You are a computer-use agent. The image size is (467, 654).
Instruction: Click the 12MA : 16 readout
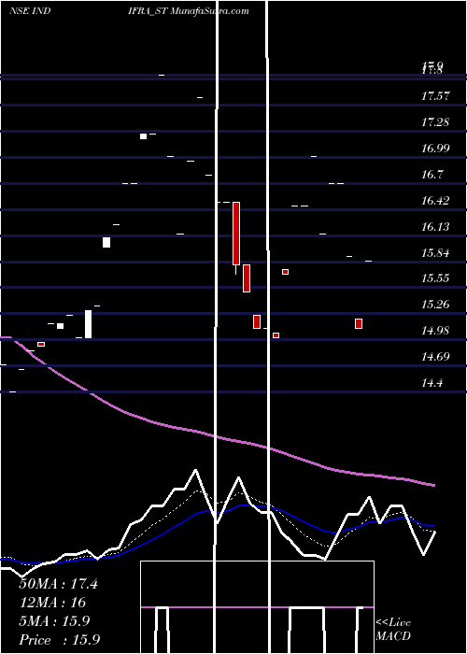pos(52,603)
